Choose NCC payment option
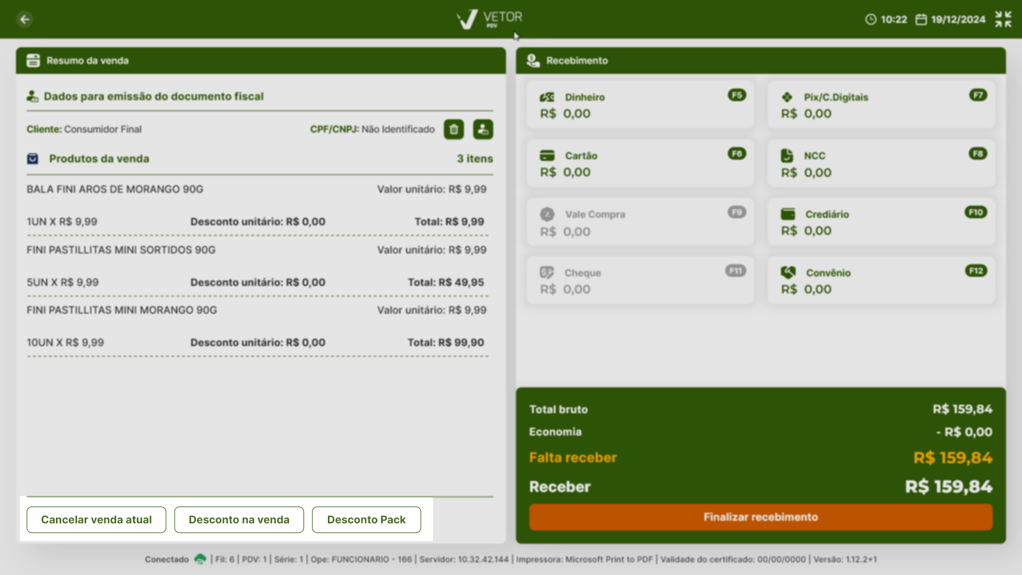Image resolution: width=1022 pixels, height=575 pixels. click(x=881, y=163)
